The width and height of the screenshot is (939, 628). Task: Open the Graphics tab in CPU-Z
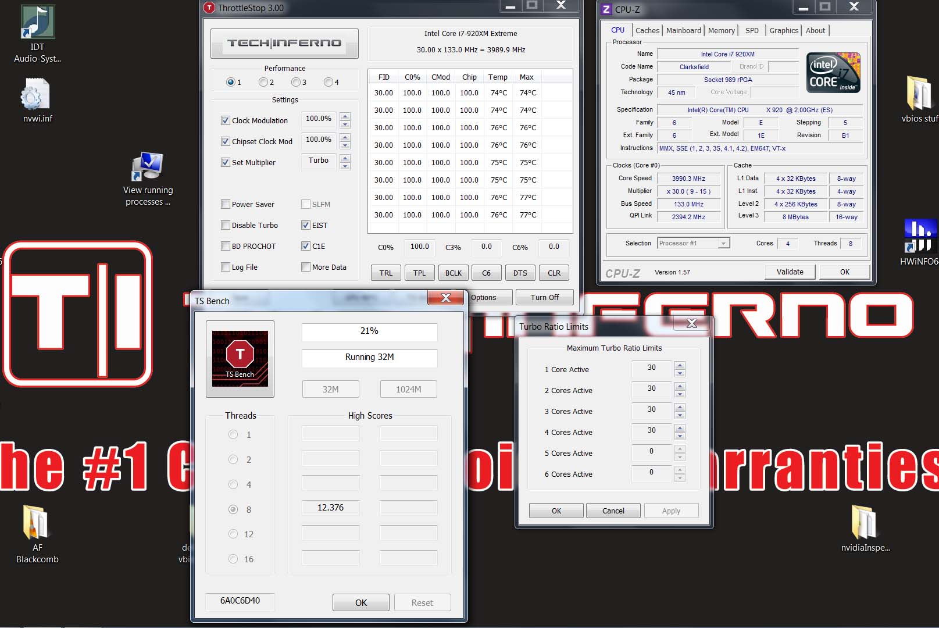pos(784,30)
